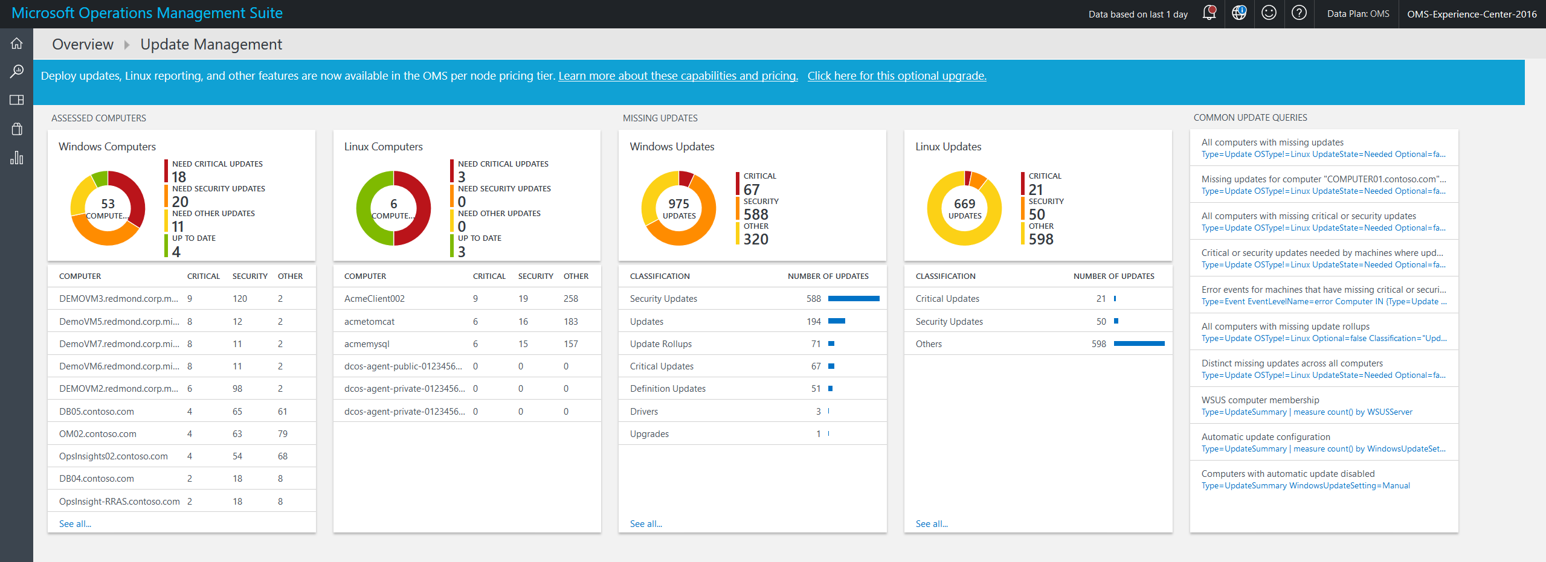This screenshot has width=1546, height=562.
Task: Click the Windows Computers donut chart
Action: point(108,208)
